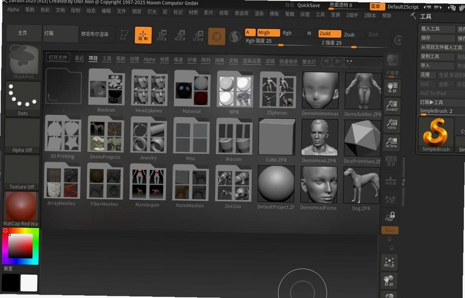Open the MaskPen brush selector
Screen dimensions: 465x298
(24, 62)
